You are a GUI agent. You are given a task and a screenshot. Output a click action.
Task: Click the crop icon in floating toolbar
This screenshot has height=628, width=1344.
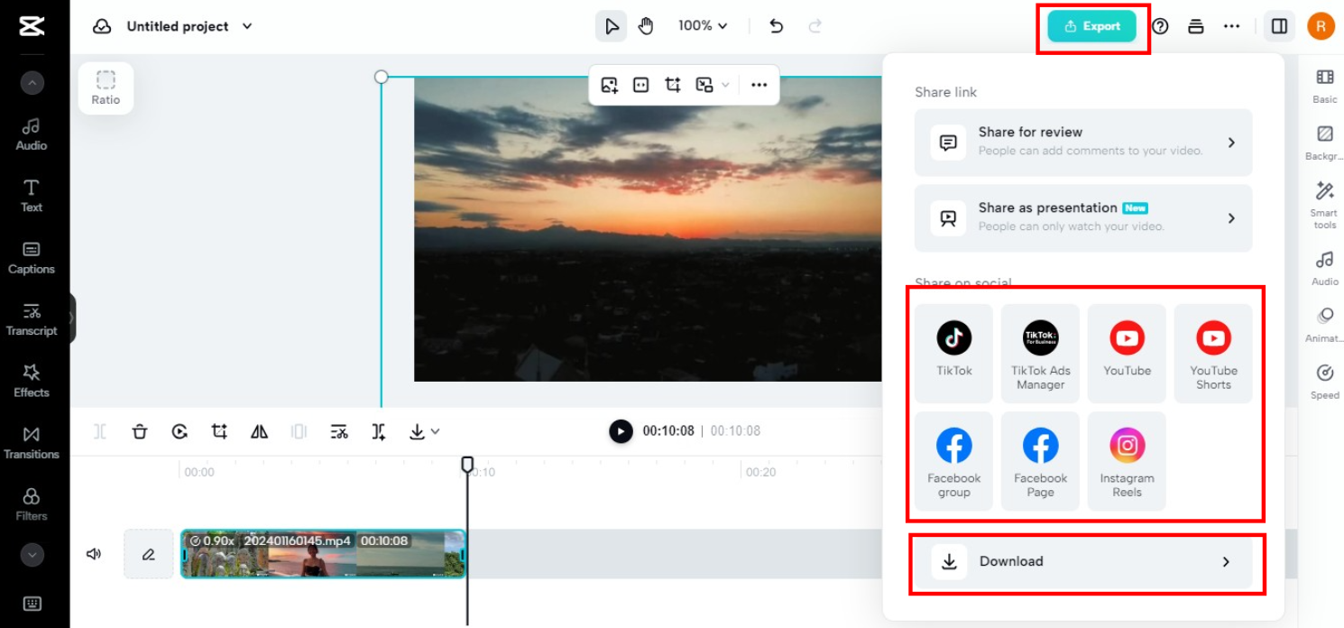673,85
